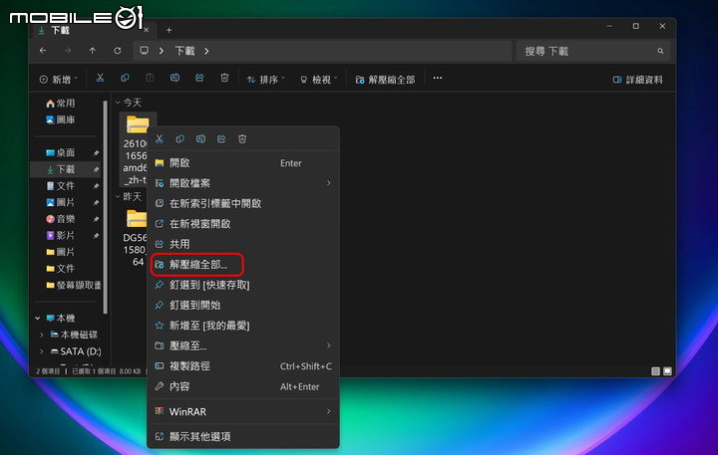Click chevron after 下載 in address bar
Image resolution: width=718 pixels, height=455 pixels.
[206, 51]
